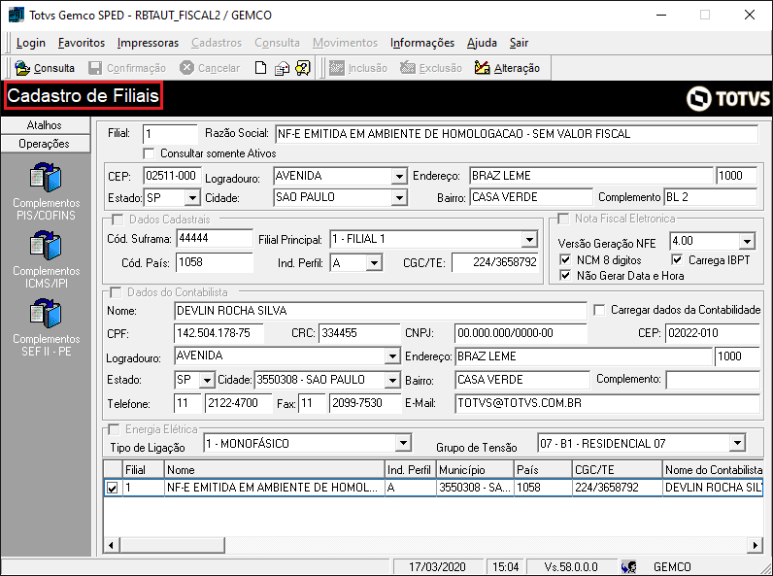Click the Consulta toolbar icon
The width and height of the screenshot is (773, 576).
(22, 68)
